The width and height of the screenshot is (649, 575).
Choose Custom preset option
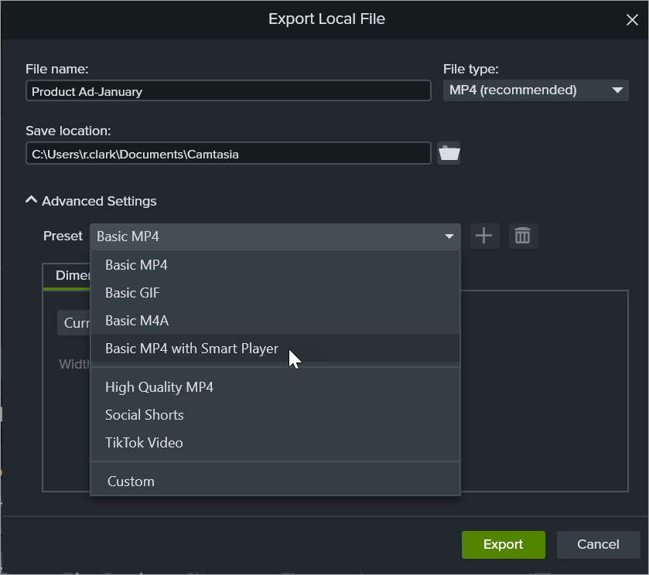[275, 481]
